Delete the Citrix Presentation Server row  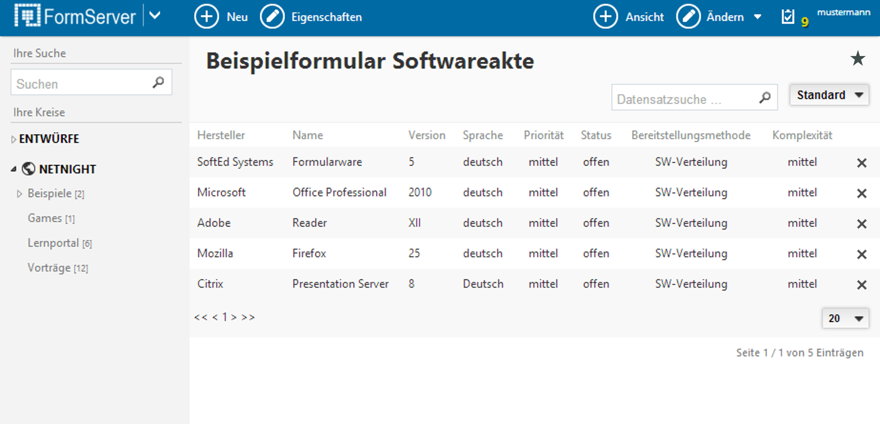pos(861,285)
